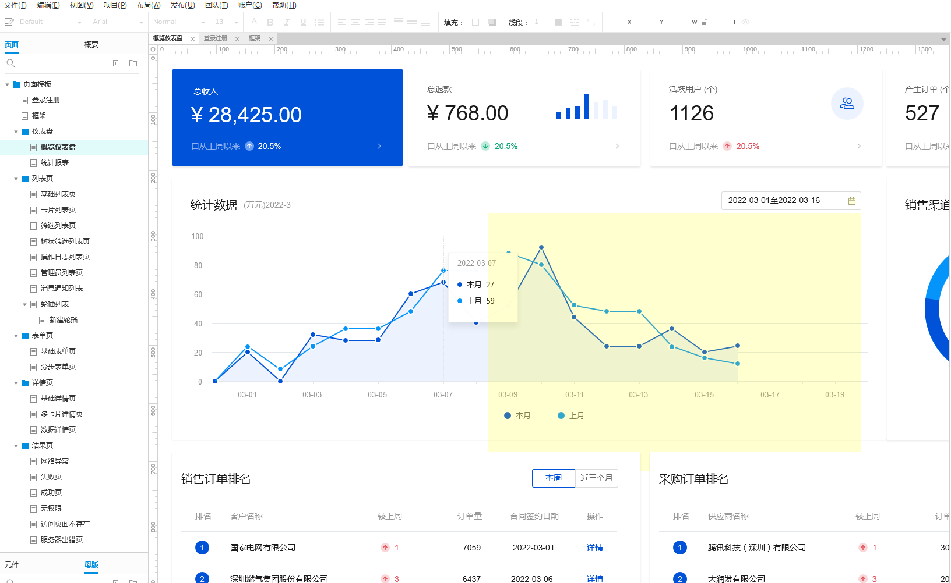The height and width of the screenshot is (583, 951).
Task: Click the fill color swatch next to 填充
Action: pyautogui.click(x=476, y=22)
